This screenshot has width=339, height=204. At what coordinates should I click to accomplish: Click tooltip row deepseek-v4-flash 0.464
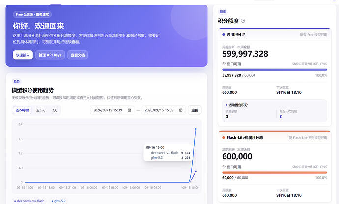tap(168, 153)
